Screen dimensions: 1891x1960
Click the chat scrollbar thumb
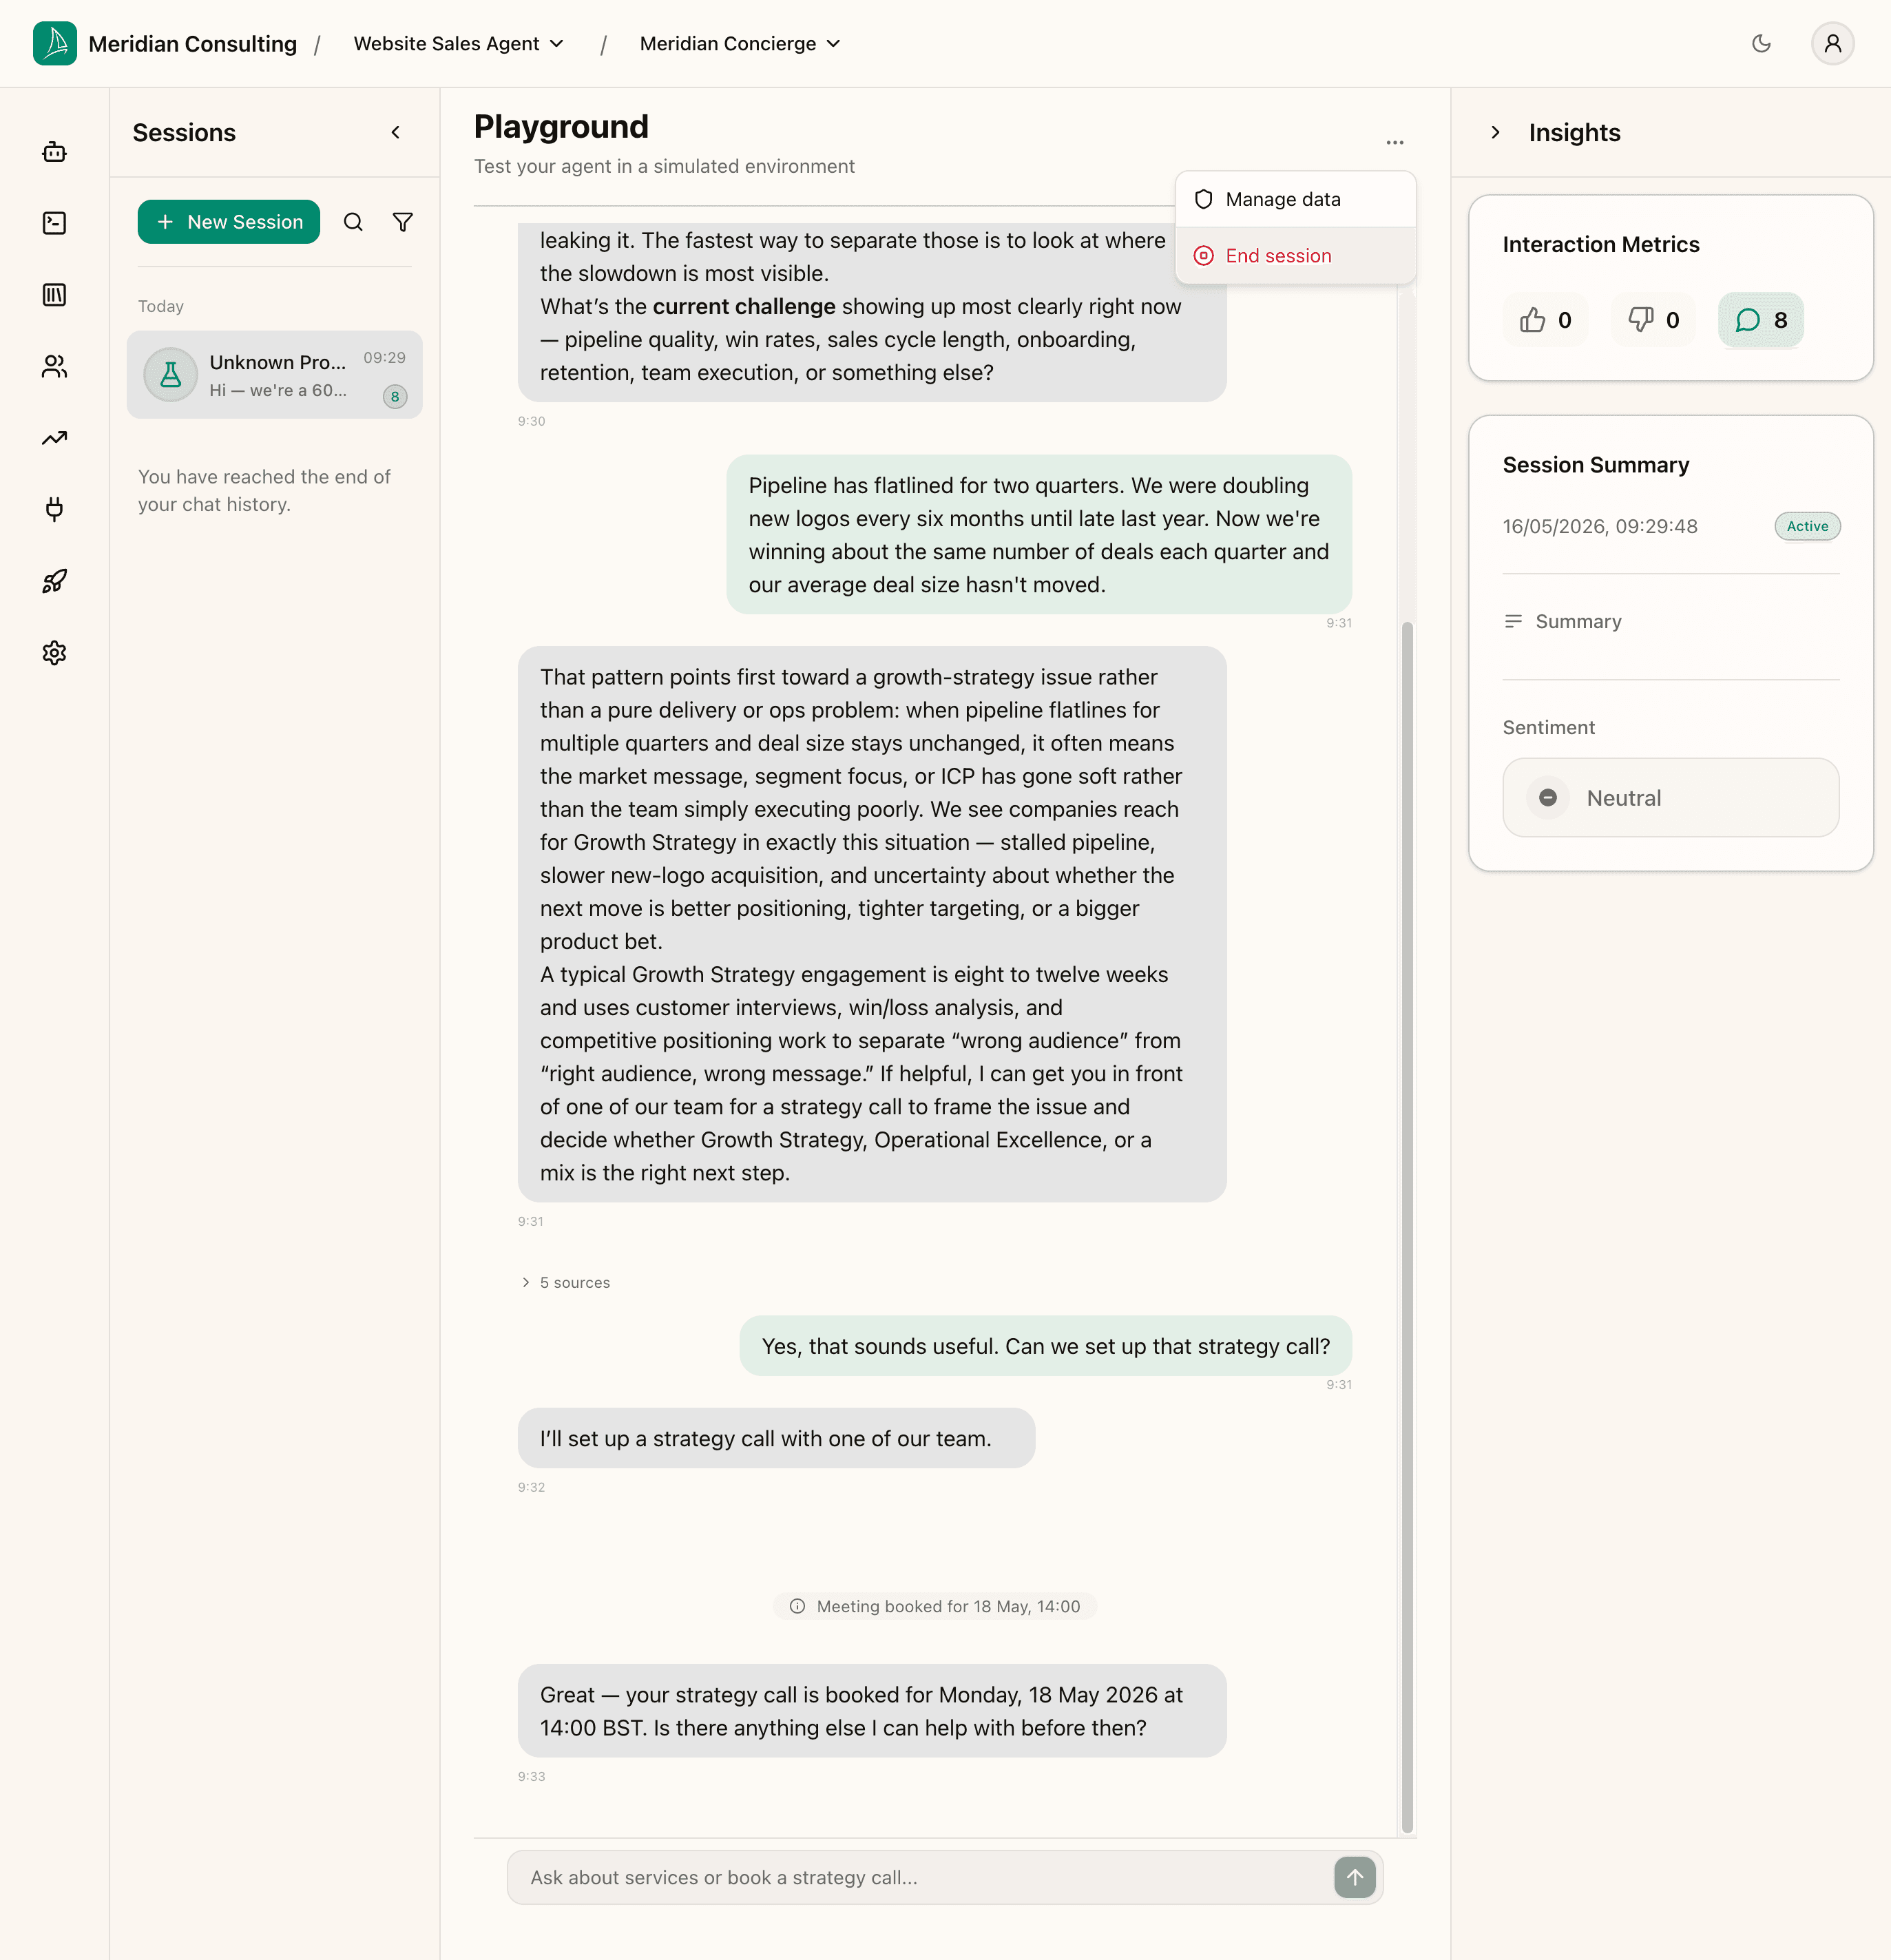(1407, 1227)
